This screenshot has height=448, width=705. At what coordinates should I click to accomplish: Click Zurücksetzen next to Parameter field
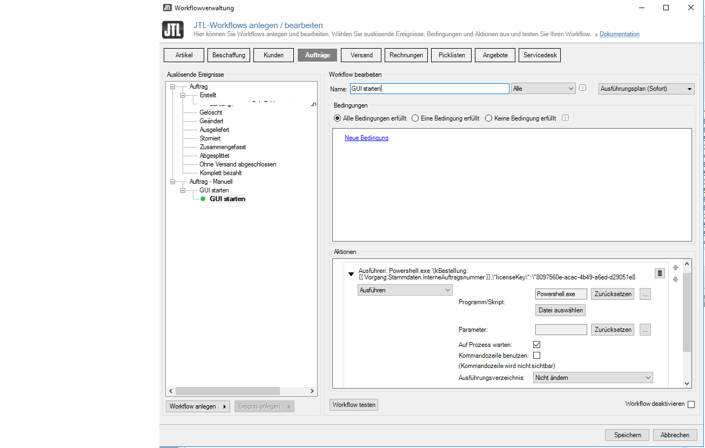pos(613,330)
